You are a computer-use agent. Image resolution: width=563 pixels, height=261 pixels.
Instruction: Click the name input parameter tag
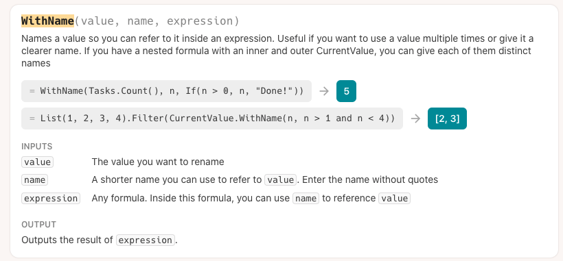pos(34,179)
